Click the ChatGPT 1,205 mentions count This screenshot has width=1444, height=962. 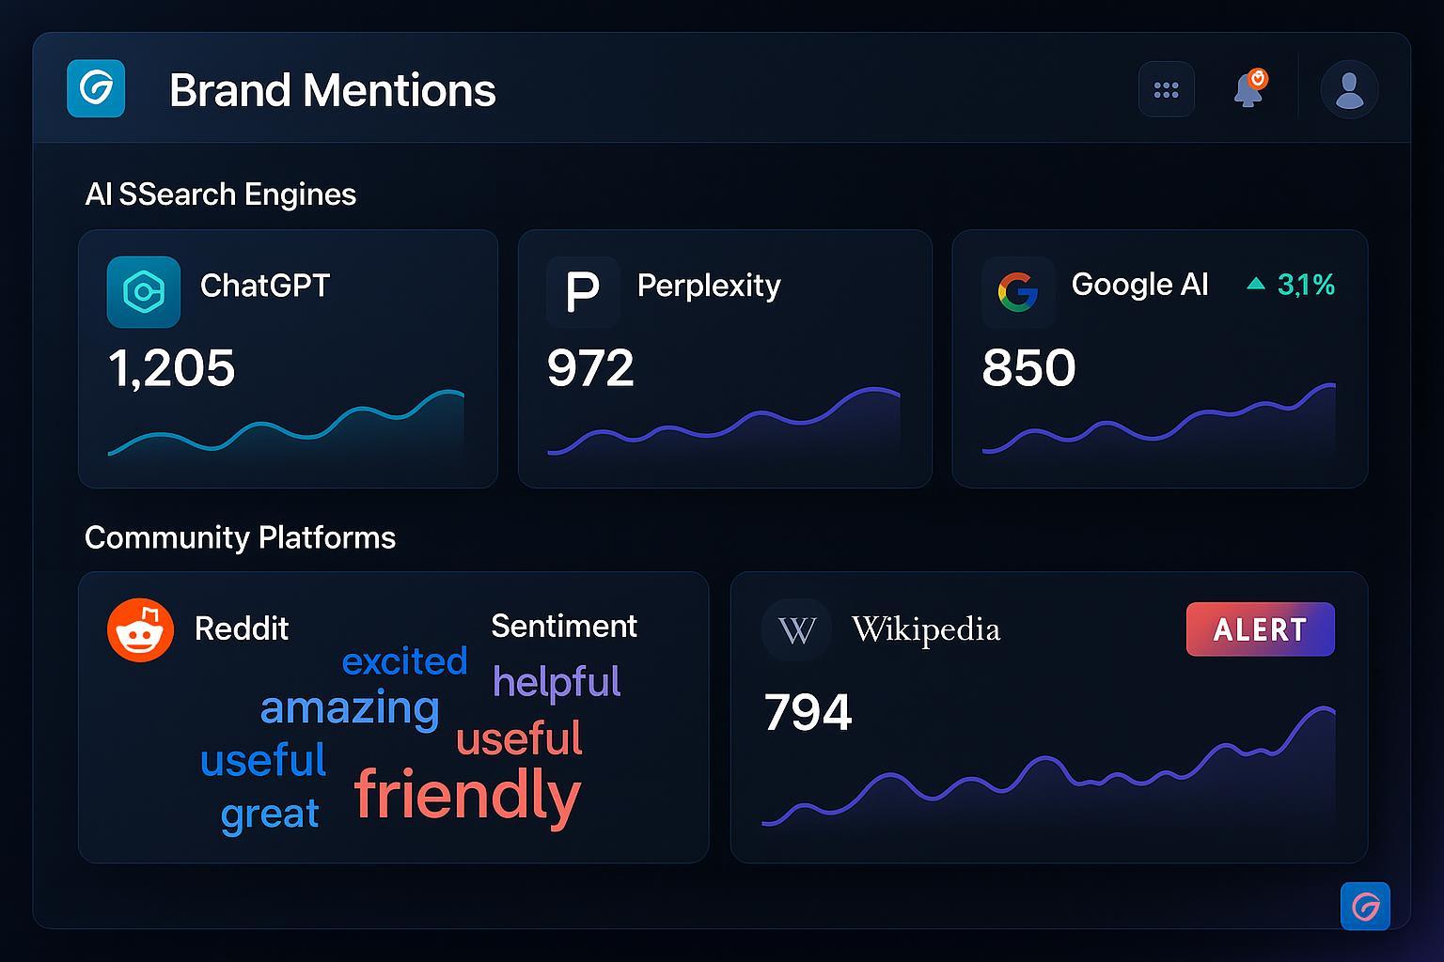172,367
